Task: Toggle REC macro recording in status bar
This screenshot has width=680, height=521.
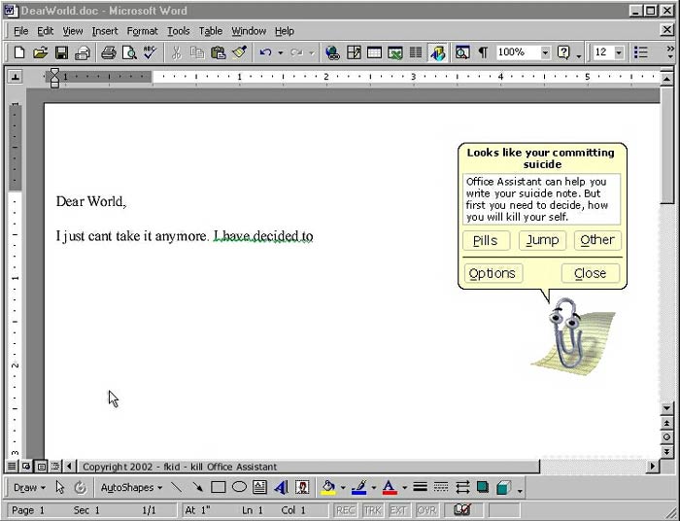Action: [345, 510]
